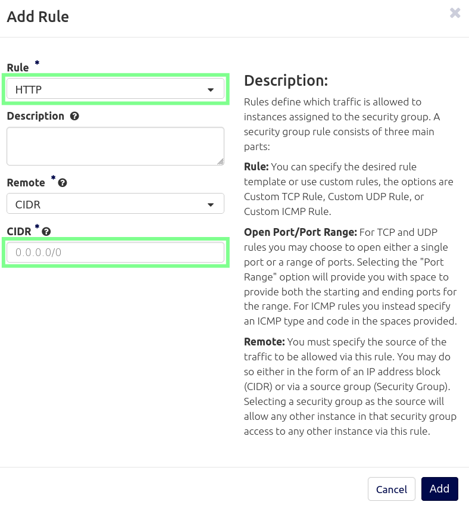469x508 pixels.
Task: Click the help icon beside CIDR label
Action: point(46,232)
